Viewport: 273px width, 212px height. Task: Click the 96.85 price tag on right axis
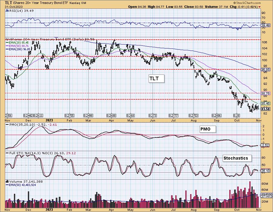265,69
